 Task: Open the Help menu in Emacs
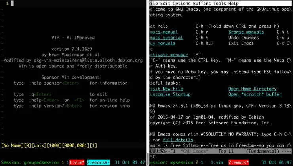pos(233,4)
